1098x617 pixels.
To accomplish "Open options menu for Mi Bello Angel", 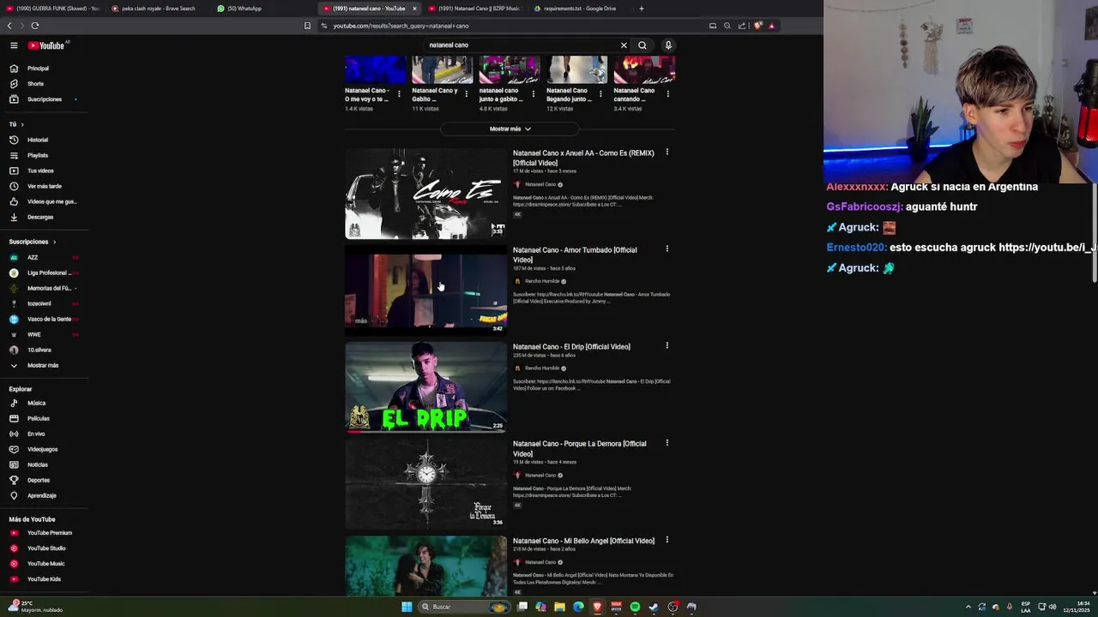I will [x=667, y=540].
